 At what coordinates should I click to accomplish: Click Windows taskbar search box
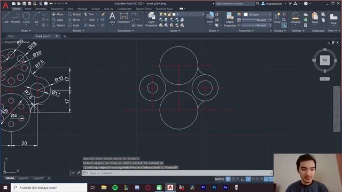[49, 187]
